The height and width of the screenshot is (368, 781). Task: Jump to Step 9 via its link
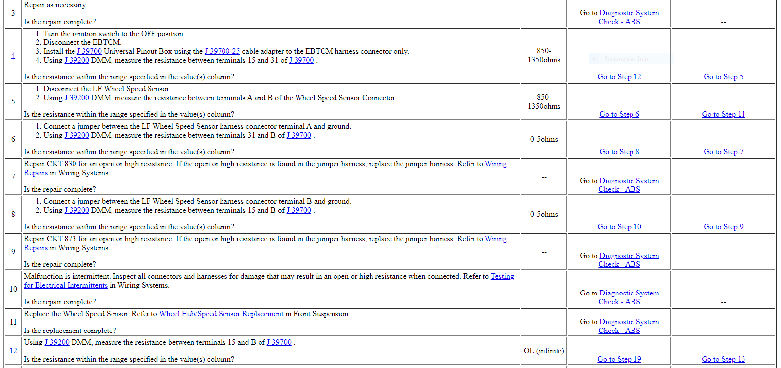tap(723, 227)
